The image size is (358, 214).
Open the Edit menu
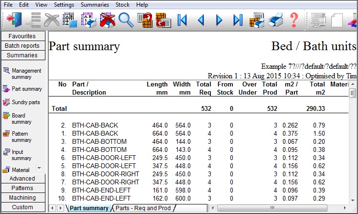click(24, 5)
